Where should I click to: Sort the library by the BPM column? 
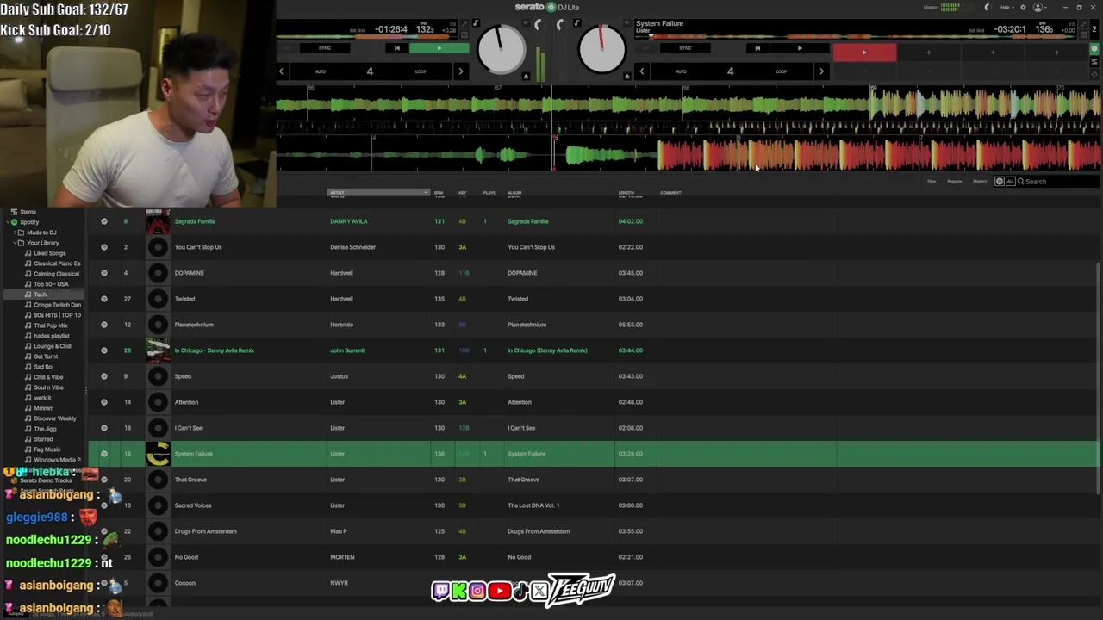tap(439, 193)
